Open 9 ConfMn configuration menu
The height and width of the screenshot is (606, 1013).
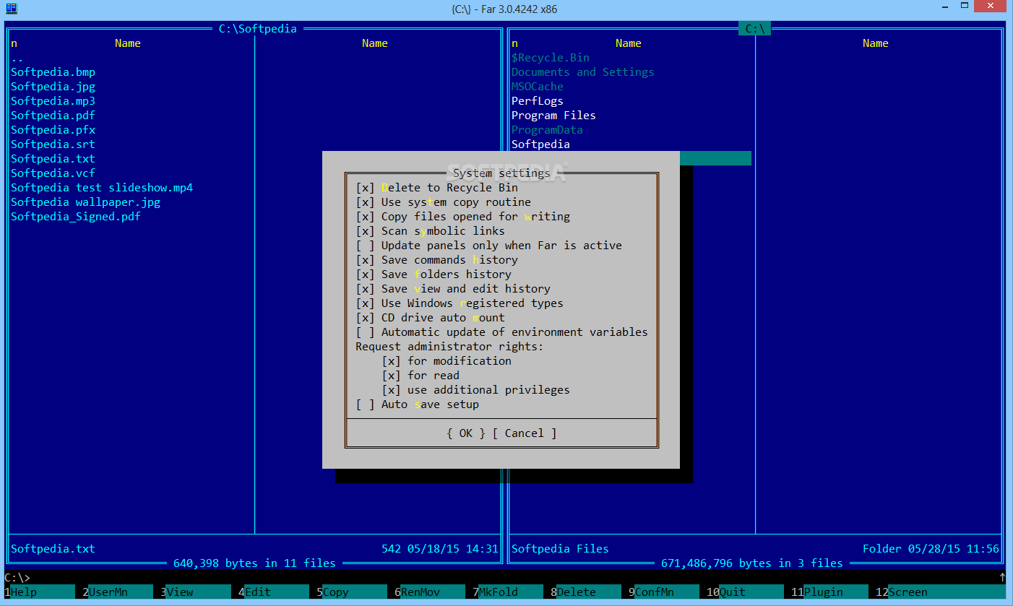click(664, 592)
